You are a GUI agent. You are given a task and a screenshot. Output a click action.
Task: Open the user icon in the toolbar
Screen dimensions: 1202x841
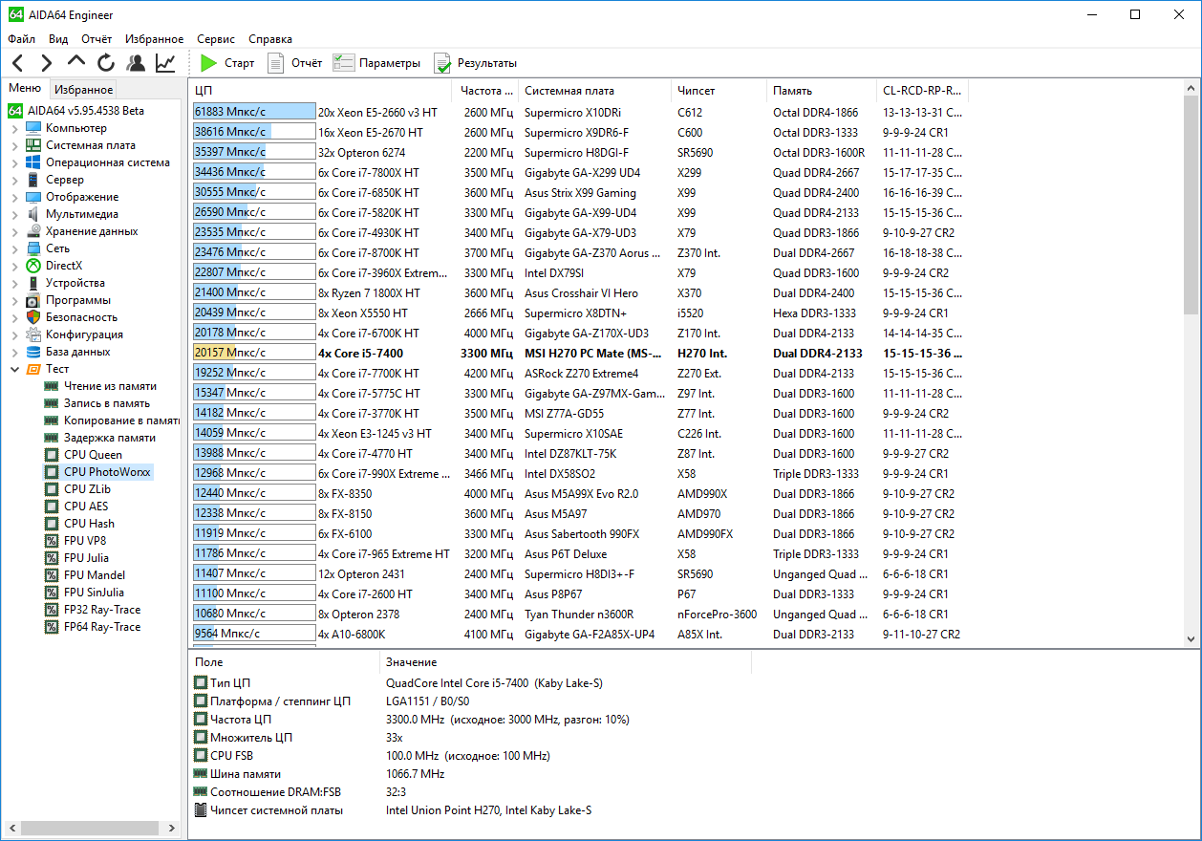click(136, 63)
